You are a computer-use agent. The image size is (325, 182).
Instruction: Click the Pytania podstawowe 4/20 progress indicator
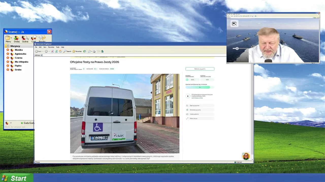tap(192, 80)
